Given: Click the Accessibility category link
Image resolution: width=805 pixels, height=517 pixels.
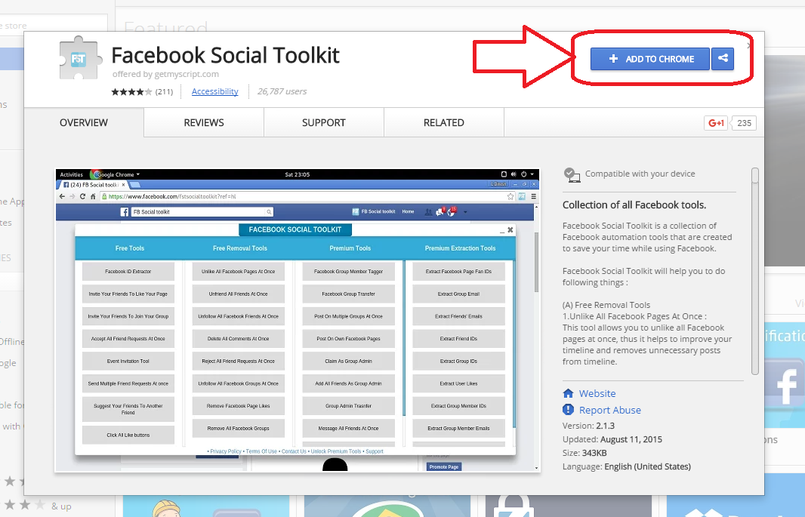Looking at the screenshot, I should tap(214, 91).
